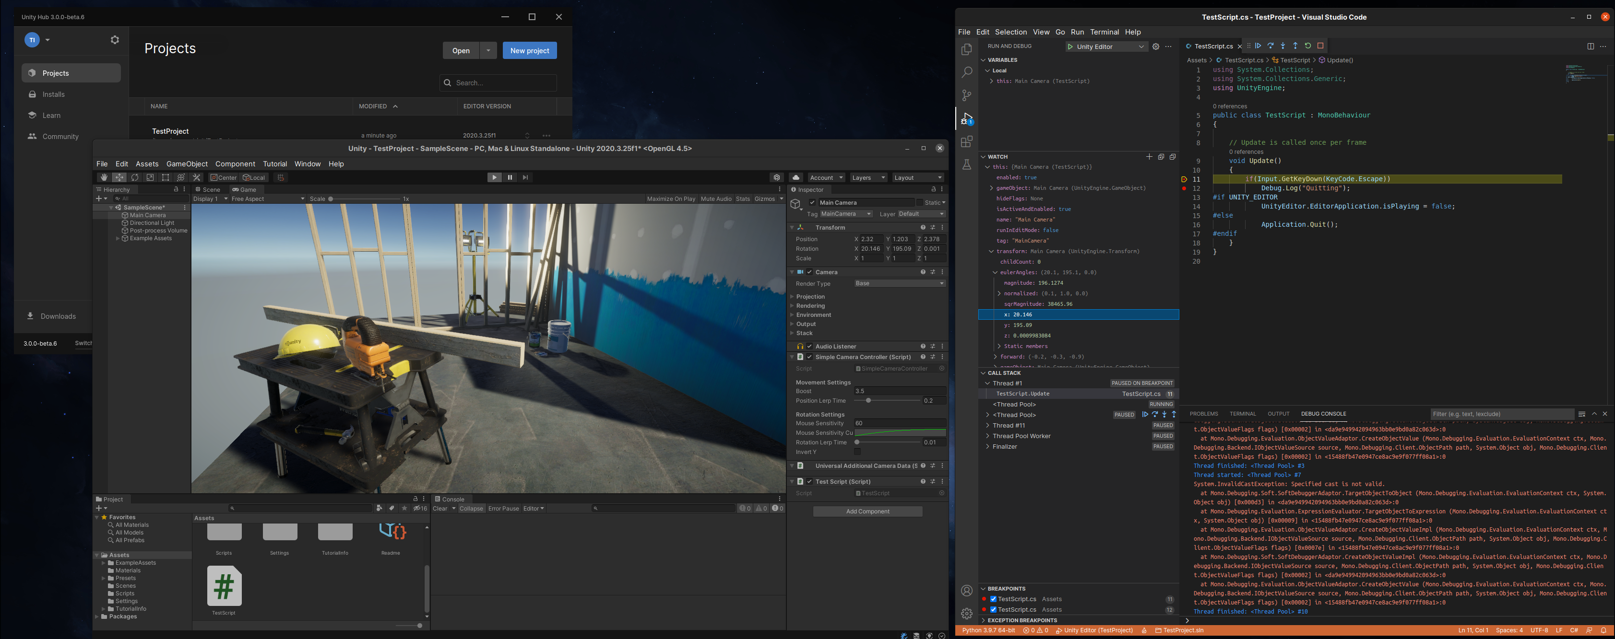Toggle Audio Listener enabled checkbox

(x=809, y=347)
